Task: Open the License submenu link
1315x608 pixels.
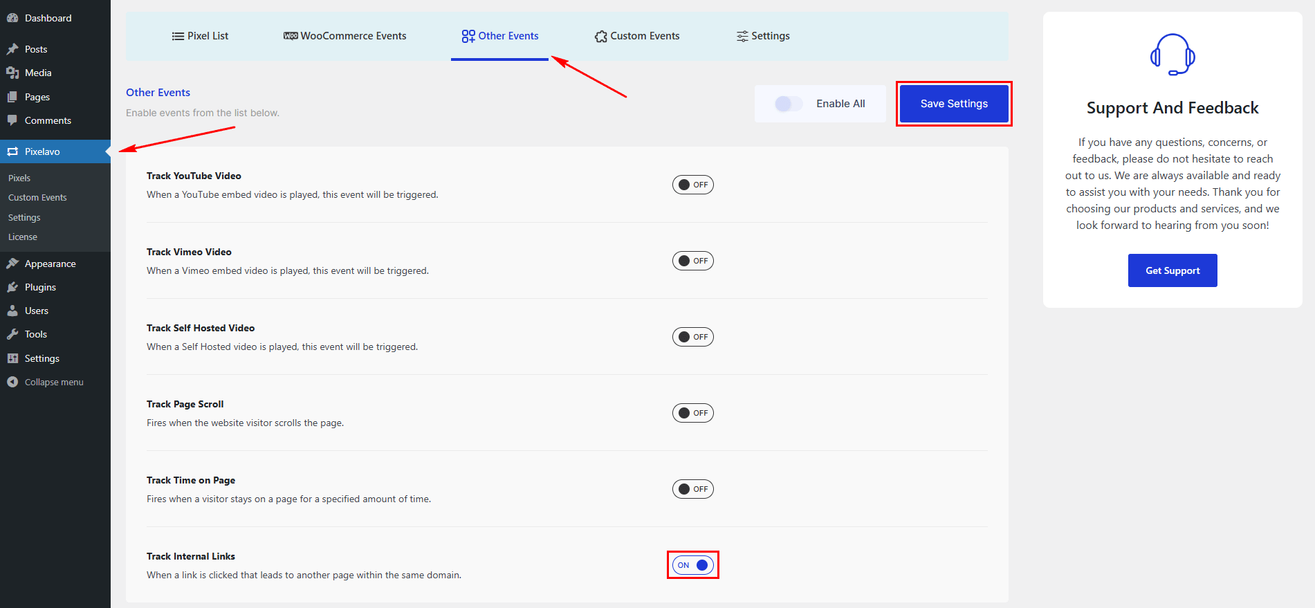Action: pyautogui.click(x=23, y=237)
